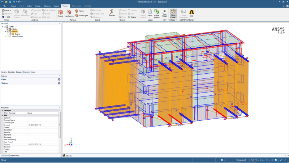Screen dimensions: 289x163
Task: Uncheck the nested Beams folder checkbox
Action: (10, 34)
